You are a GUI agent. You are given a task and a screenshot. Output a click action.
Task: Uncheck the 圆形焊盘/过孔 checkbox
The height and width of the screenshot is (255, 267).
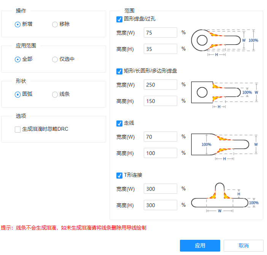pos(119,19)
